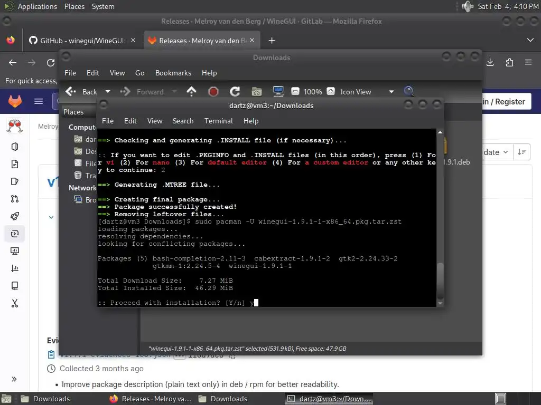Screen dimensions: 541x405
Task: Select Trash in file manager sidebar
Action: [x=85, y=175]
